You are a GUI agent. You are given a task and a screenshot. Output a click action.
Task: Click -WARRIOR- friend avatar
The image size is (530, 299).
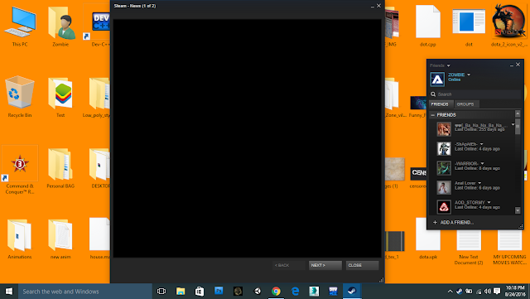[x=444, y=168]
